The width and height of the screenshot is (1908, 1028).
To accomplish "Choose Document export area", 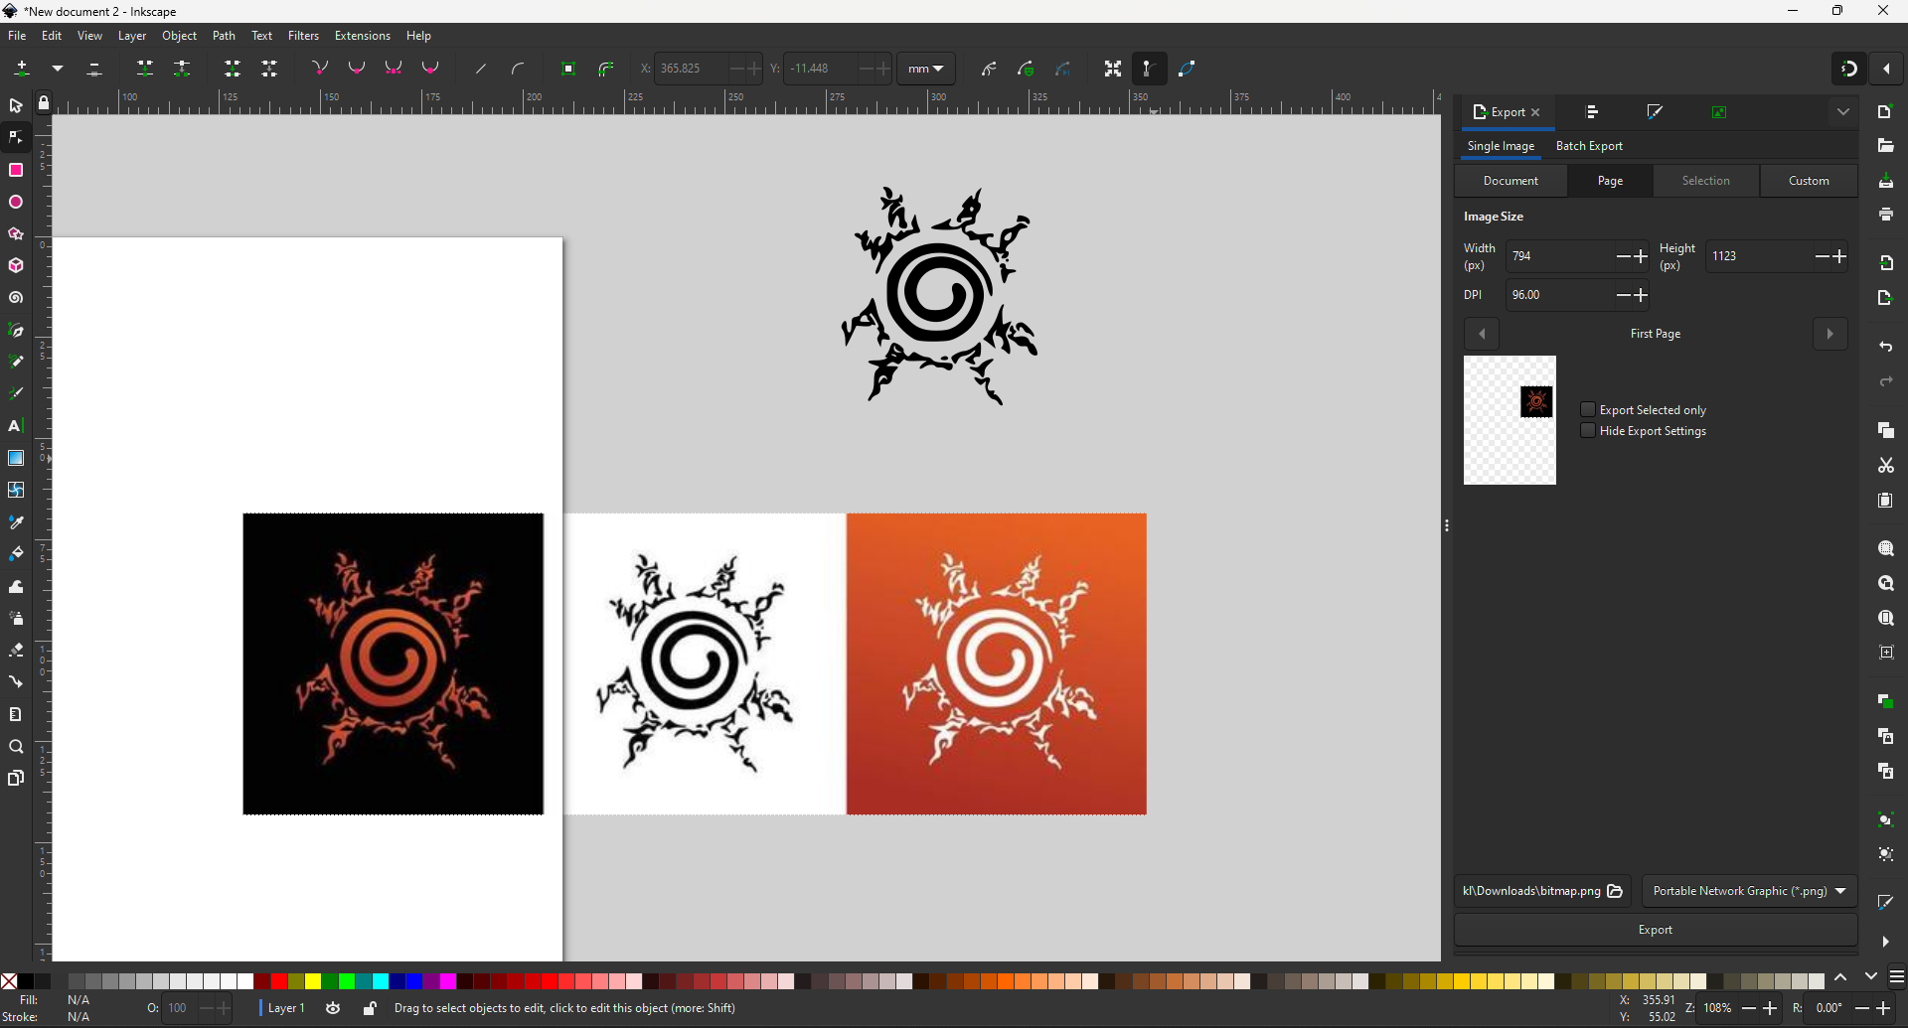I will point(1510,181).
